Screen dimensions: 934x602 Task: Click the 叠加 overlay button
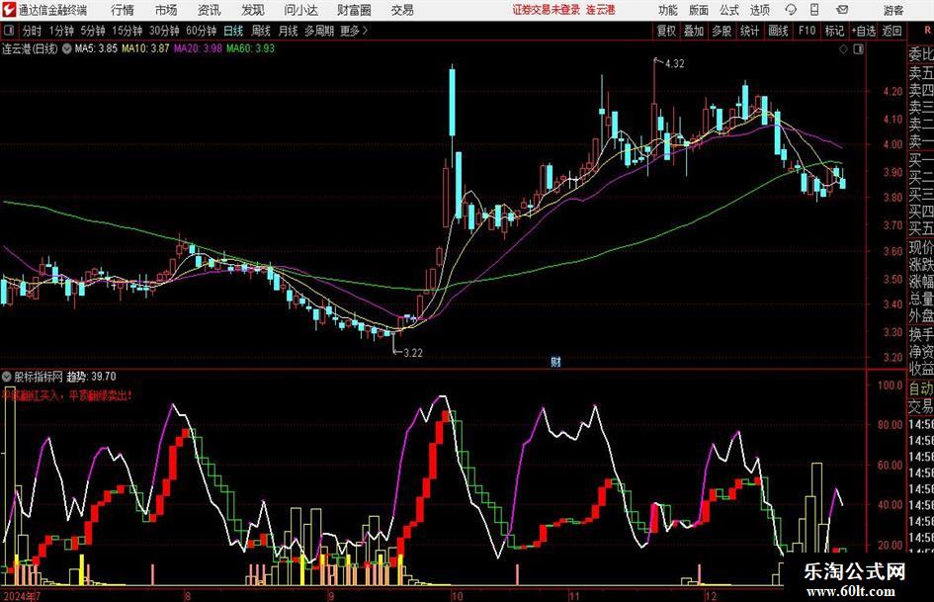[x=694, y=31]
